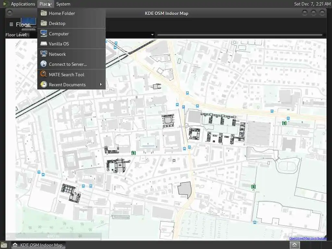This screenshot has width=332, height=249.
Task: Open the hamburger menu beside the Floor title
Action: click(x=11, y=24)
